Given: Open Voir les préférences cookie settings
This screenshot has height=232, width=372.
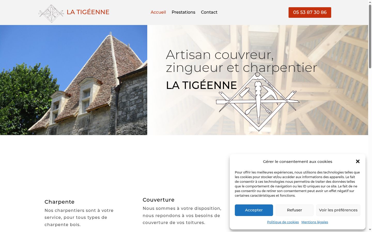Looking at the screenshot, I should click(x=338, y=210).
